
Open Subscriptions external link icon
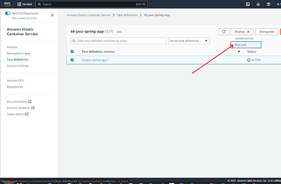(x=27, y=114)
